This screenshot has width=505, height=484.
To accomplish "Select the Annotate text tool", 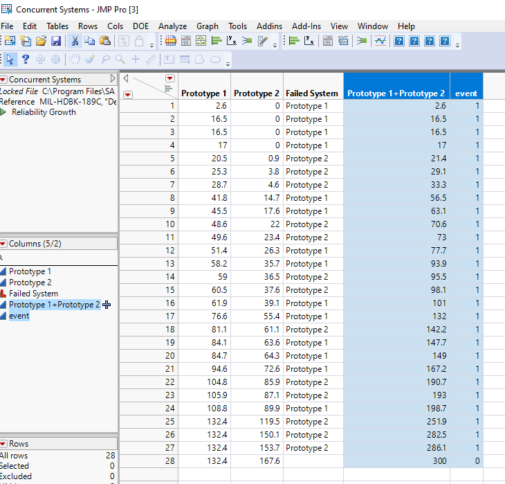I will coord(169,60).
